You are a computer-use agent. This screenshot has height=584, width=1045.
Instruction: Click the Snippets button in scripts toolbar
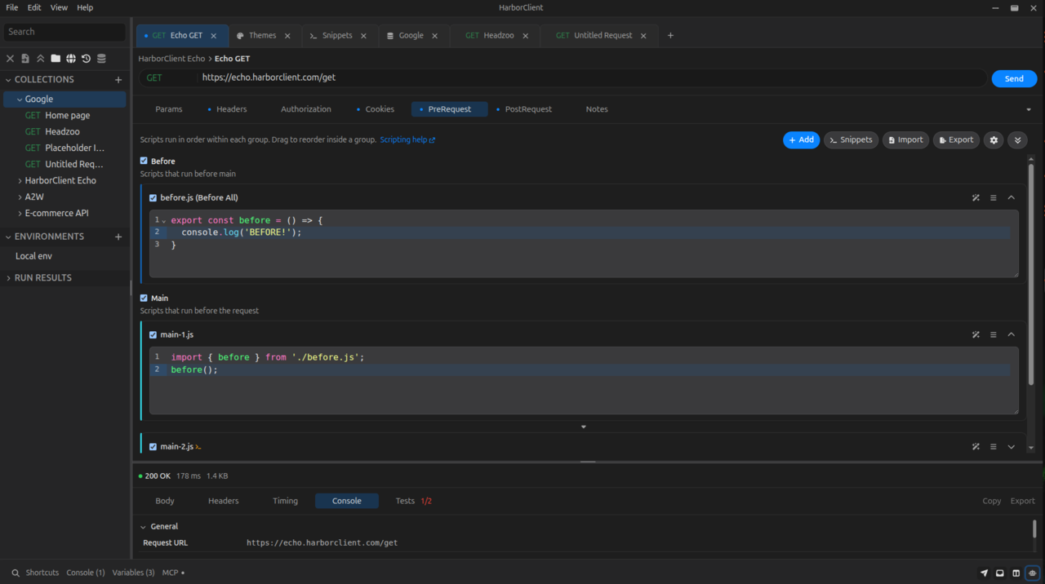[x=851, y=140]
